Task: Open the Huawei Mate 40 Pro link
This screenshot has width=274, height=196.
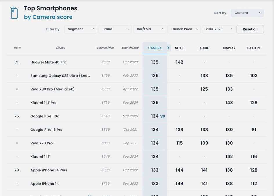Action: coord(48,62)
